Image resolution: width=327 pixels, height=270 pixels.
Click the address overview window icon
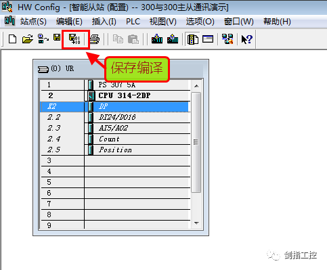coord(208,39)
